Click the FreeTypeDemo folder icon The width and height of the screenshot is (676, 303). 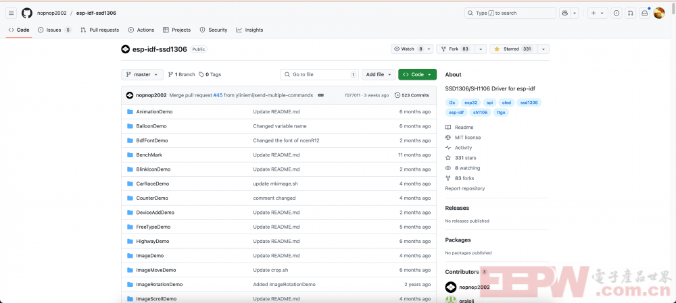coord(130,227)
